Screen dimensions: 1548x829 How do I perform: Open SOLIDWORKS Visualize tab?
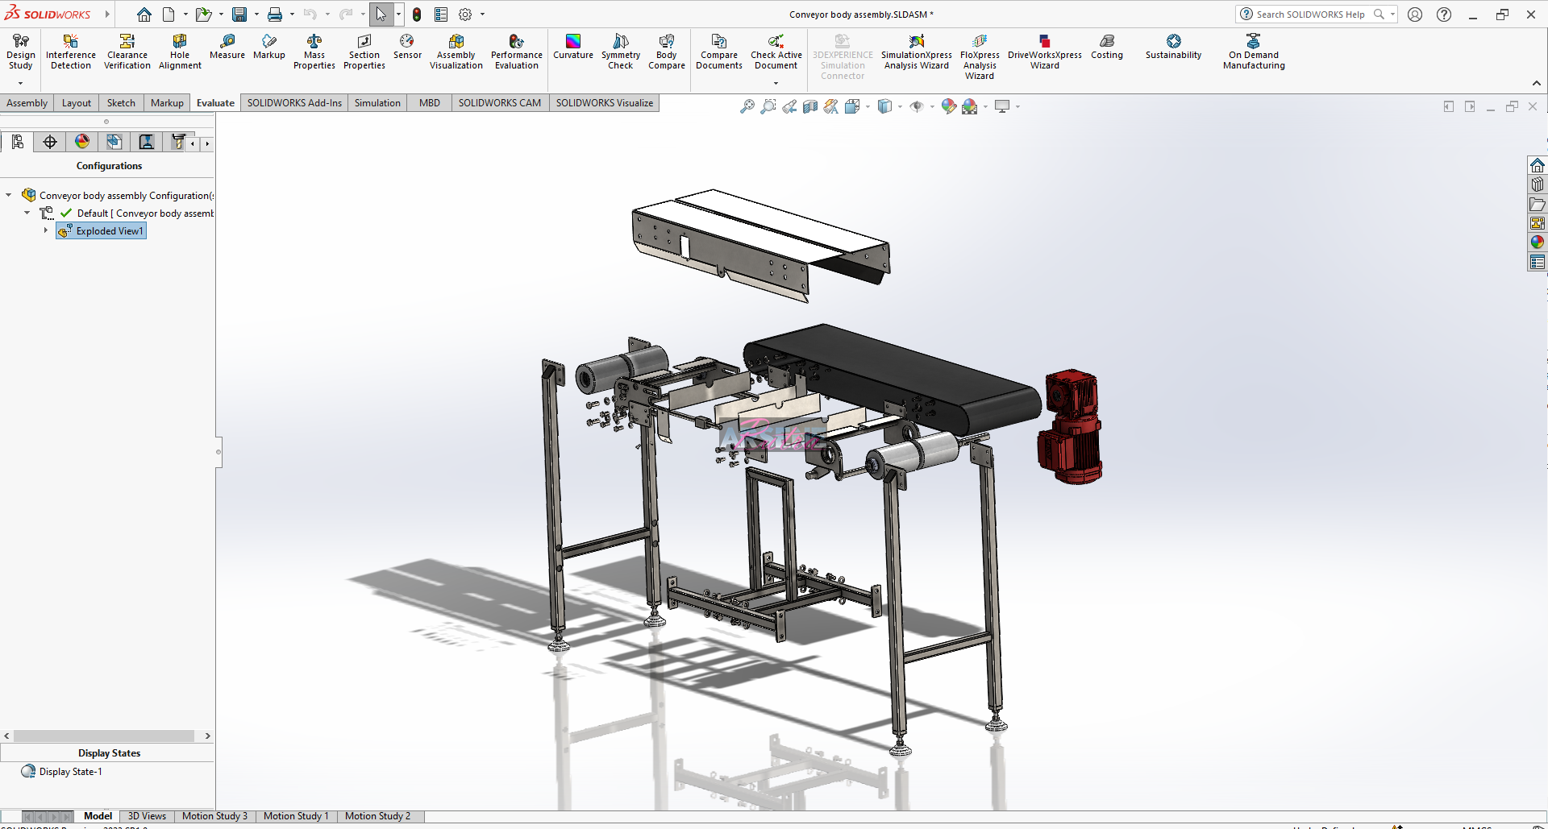(x=605, y=103)
